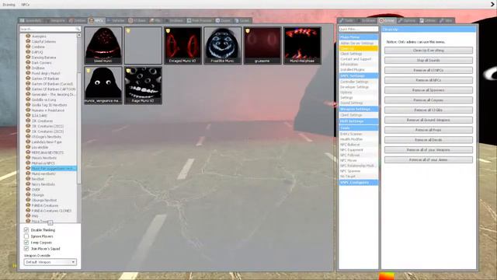Open the Weapon Override dropdown
497x280 pixels.
coord(50,262)
